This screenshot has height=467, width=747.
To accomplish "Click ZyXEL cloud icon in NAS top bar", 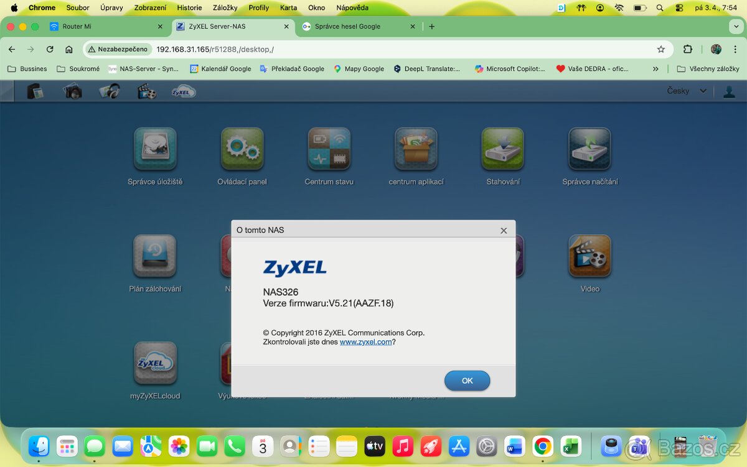I will point(184,91).
